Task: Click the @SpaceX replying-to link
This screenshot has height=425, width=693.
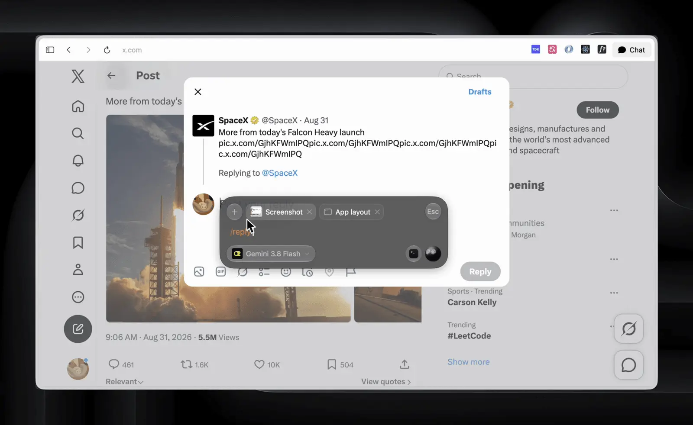Action: coord(280,173)
